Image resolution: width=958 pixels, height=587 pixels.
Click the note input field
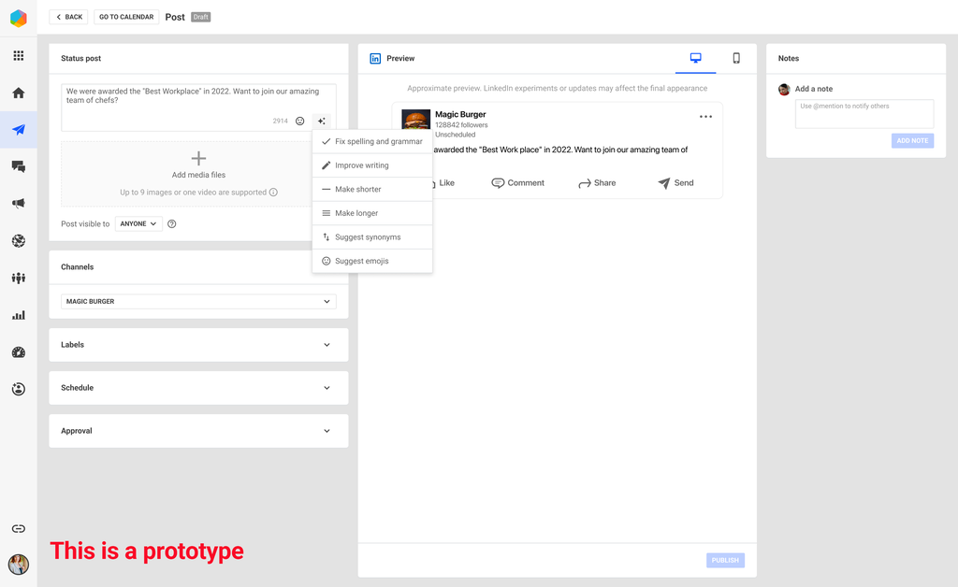[864, 114]
